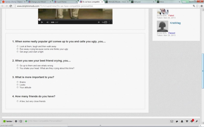This screenshot has height=127, width=204.
Task: Reload the page with the refresh icon
Action: (x=11, y=6)
